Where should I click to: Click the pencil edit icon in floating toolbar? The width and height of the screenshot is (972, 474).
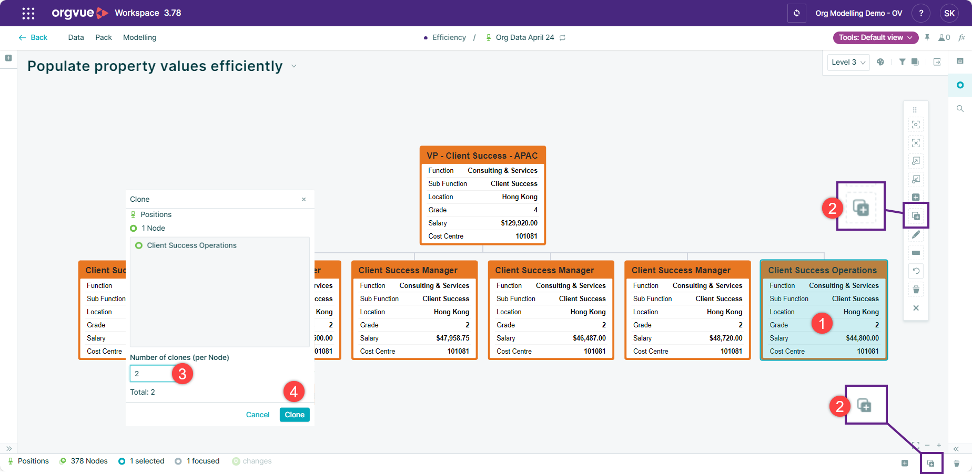point(916,235)
